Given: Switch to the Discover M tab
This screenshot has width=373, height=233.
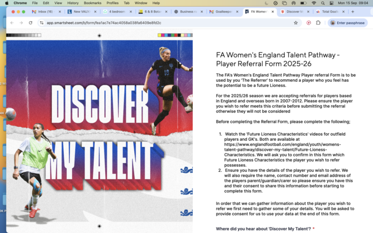Looking at the screenshot, I should click(x=294, y=11).
